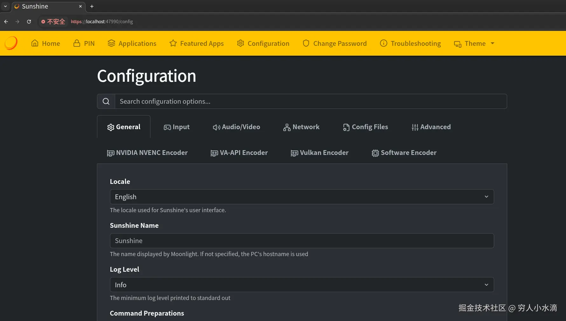The height and width of the screenshot is (321, 566).
Task: Click the 'Configuration' page heading
Action: (147, 76)
